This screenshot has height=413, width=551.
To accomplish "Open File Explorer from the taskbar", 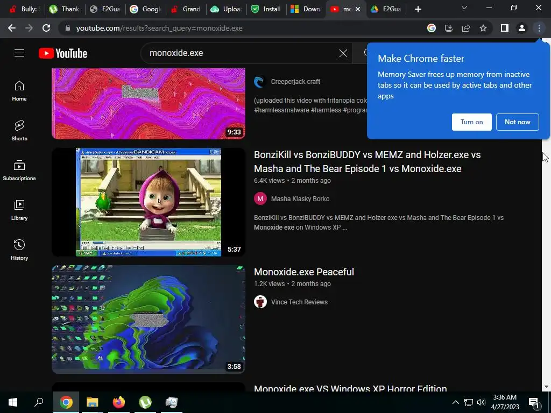I will click(93, 402).
